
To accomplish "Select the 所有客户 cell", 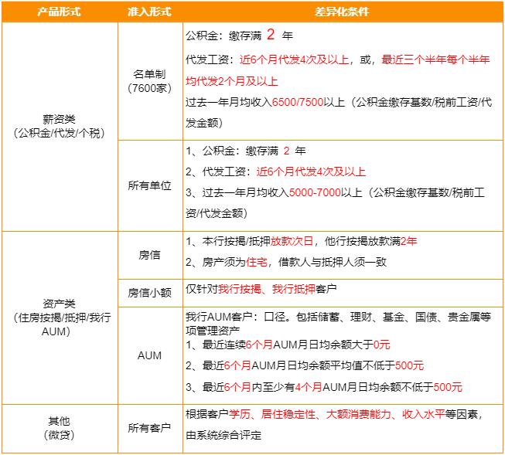I will tap(148, 427).
